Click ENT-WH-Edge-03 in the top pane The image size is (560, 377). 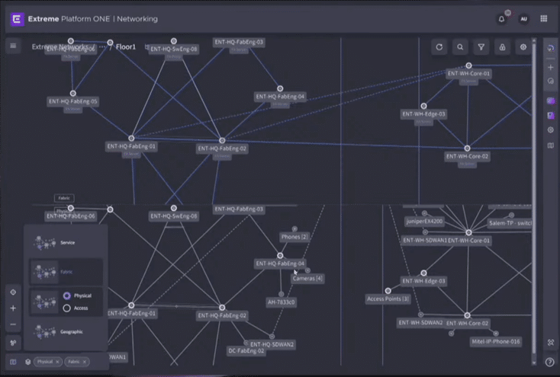pos(423,114)
